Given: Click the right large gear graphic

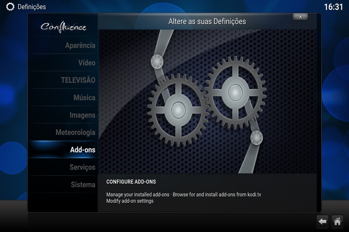Looking at the screenshot, I should [235, 92].
